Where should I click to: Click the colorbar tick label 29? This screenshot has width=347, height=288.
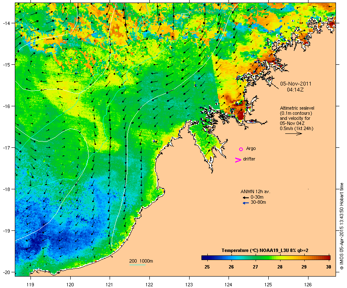[x=304, y=267]
